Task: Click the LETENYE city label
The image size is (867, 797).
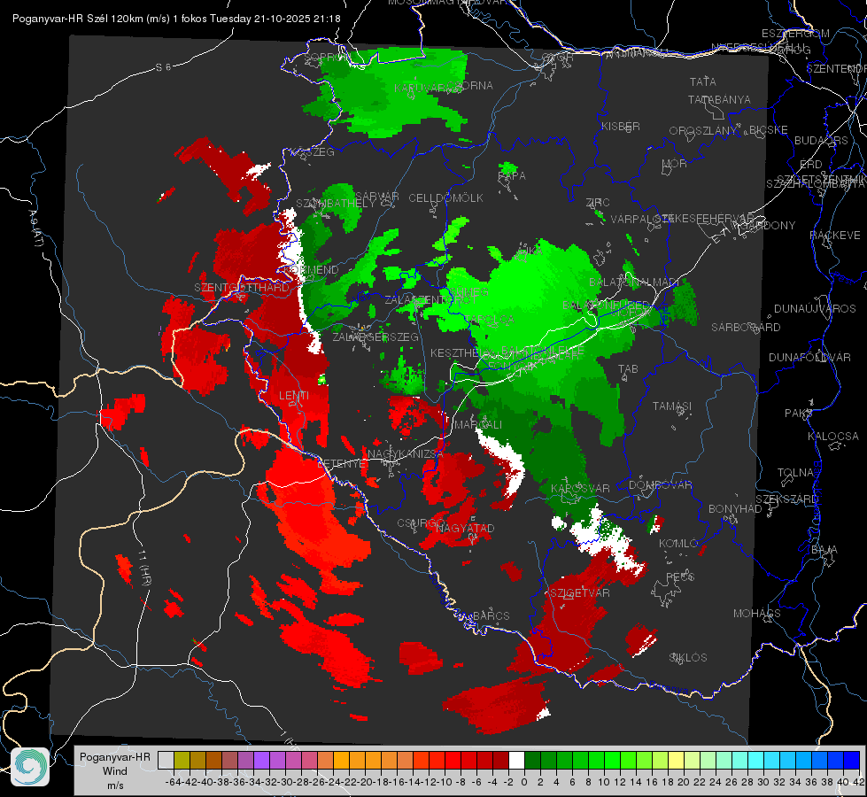Action: coord(341,463)
